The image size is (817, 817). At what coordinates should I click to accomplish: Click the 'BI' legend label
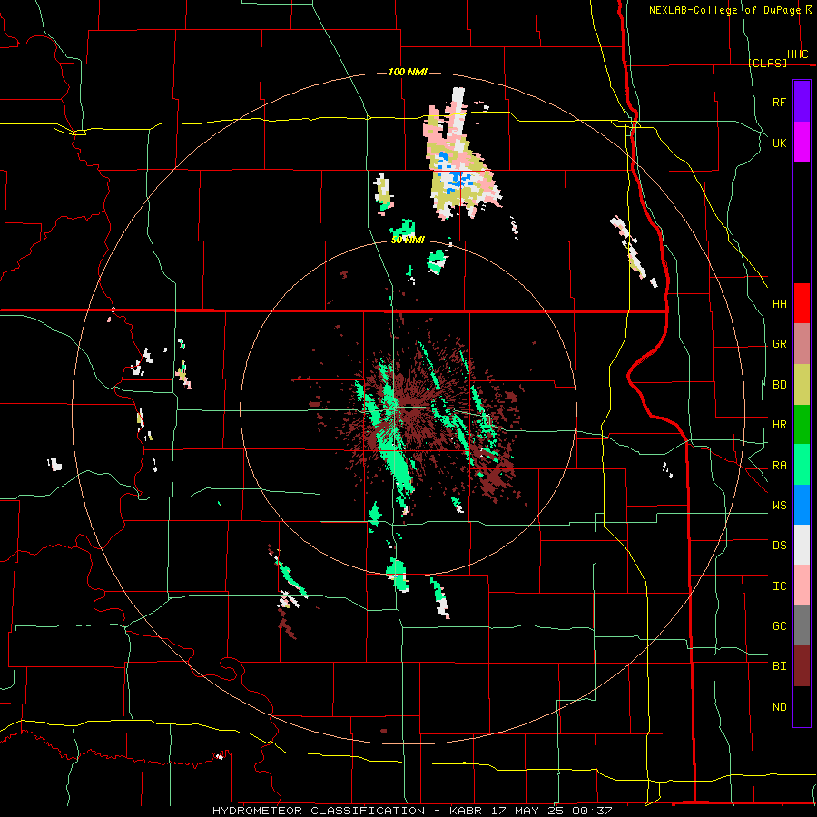(x=779, y=666)
